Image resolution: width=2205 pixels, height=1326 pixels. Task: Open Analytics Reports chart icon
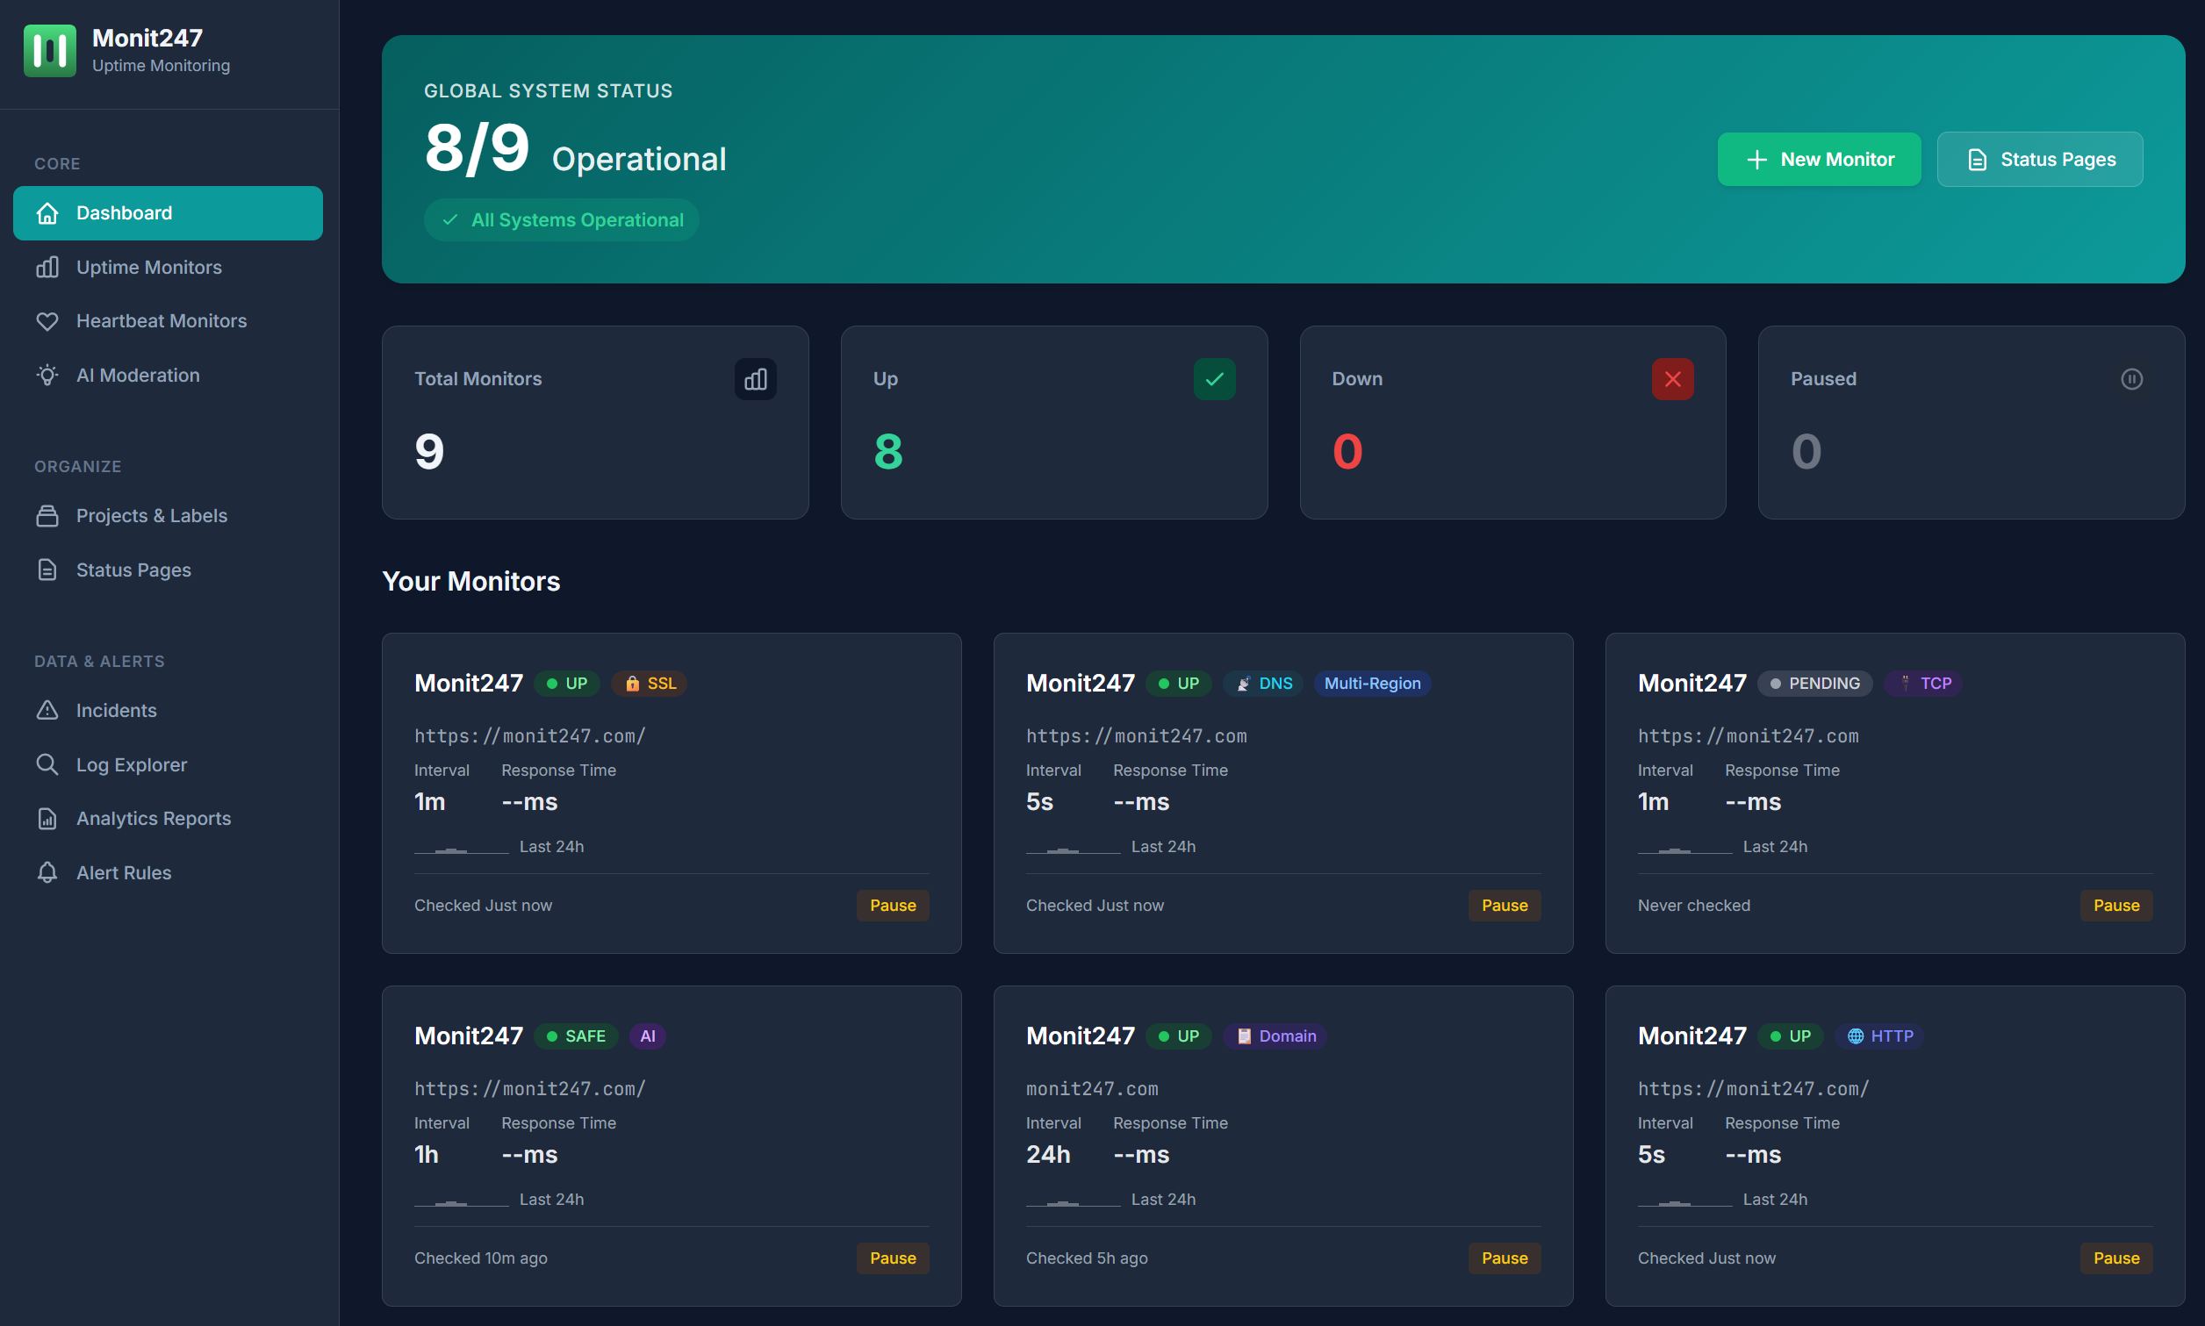coord(47,819)
